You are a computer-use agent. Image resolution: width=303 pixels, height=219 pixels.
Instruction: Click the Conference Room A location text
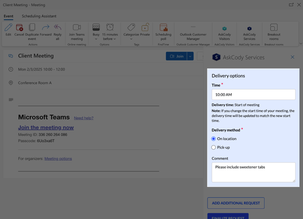[35, 83]
